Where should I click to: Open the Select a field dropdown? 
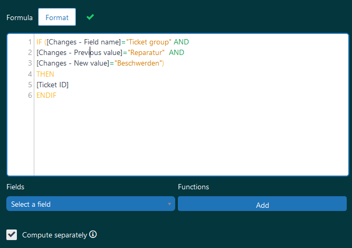[x=90, y=204]
